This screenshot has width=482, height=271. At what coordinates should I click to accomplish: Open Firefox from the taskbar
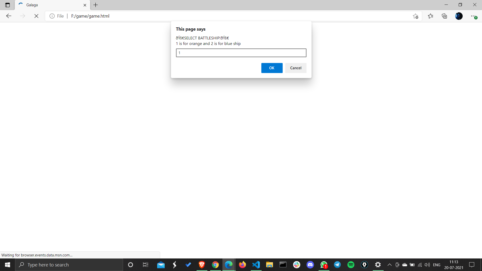click(243, 265)
